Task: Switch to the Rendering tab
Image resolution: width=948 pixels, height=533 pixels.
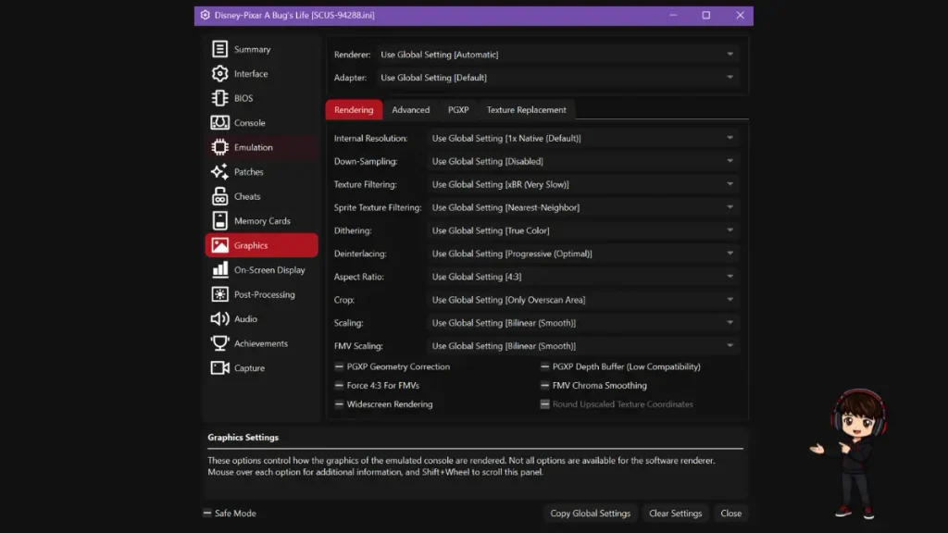Action: click(x=354, y=110)
